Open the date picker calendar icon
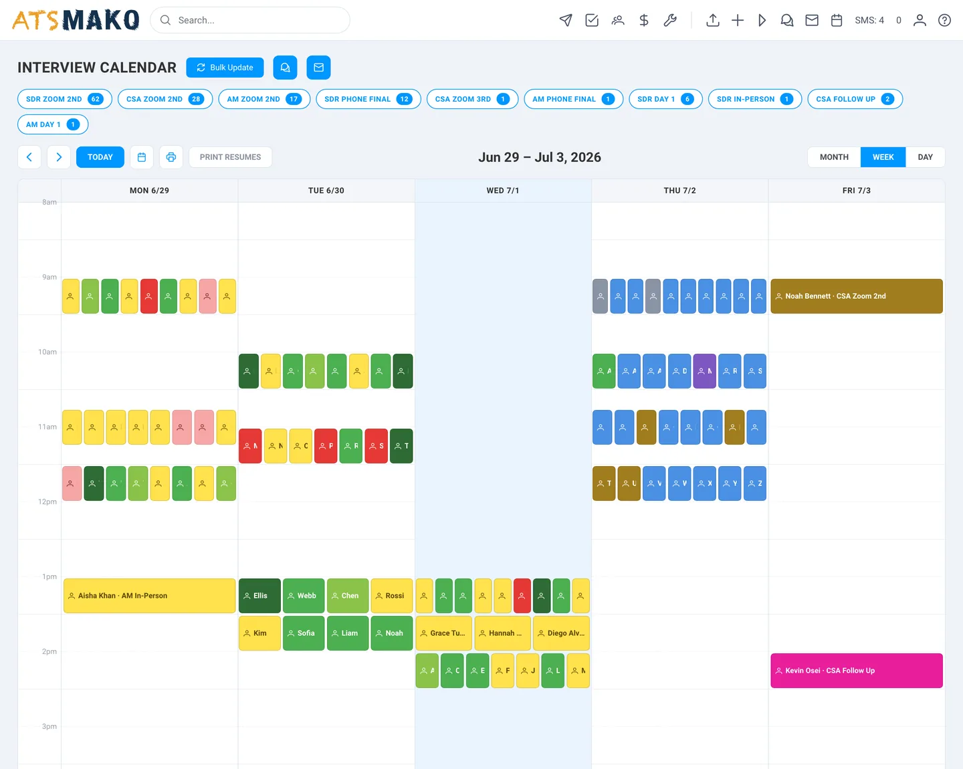This screenshot has height=769, width=963. click(142, 157)
